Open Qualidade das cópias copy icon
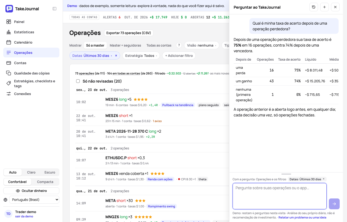This screenshot has height=222, width=347. click(x=9, y=73)
